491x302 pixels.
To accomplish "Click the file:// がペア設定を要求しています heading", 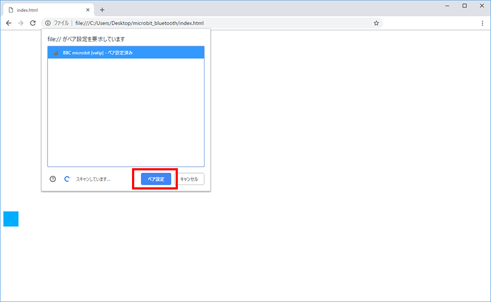I will 86,39.
